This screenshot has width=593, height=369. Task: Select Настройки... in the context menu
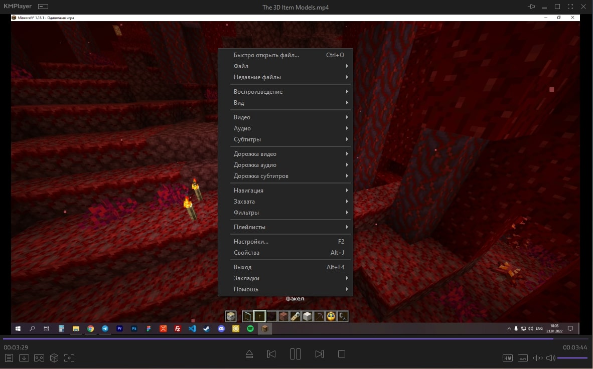click(251, 242)
